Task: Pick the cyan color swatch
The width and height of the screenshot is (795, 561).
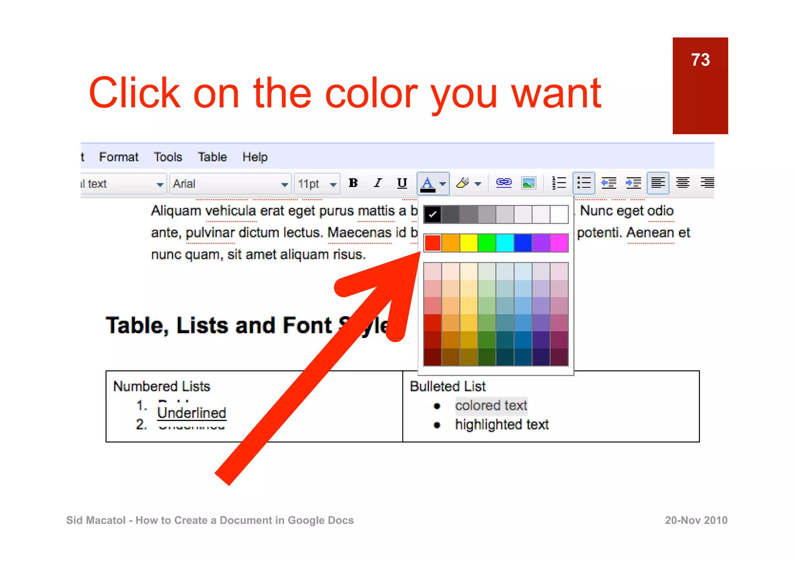Action: click(505, 243)
